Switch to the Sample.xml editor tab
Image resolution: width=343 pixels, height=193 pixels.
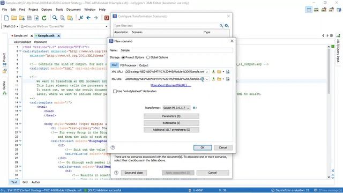[x=20, y=36]
